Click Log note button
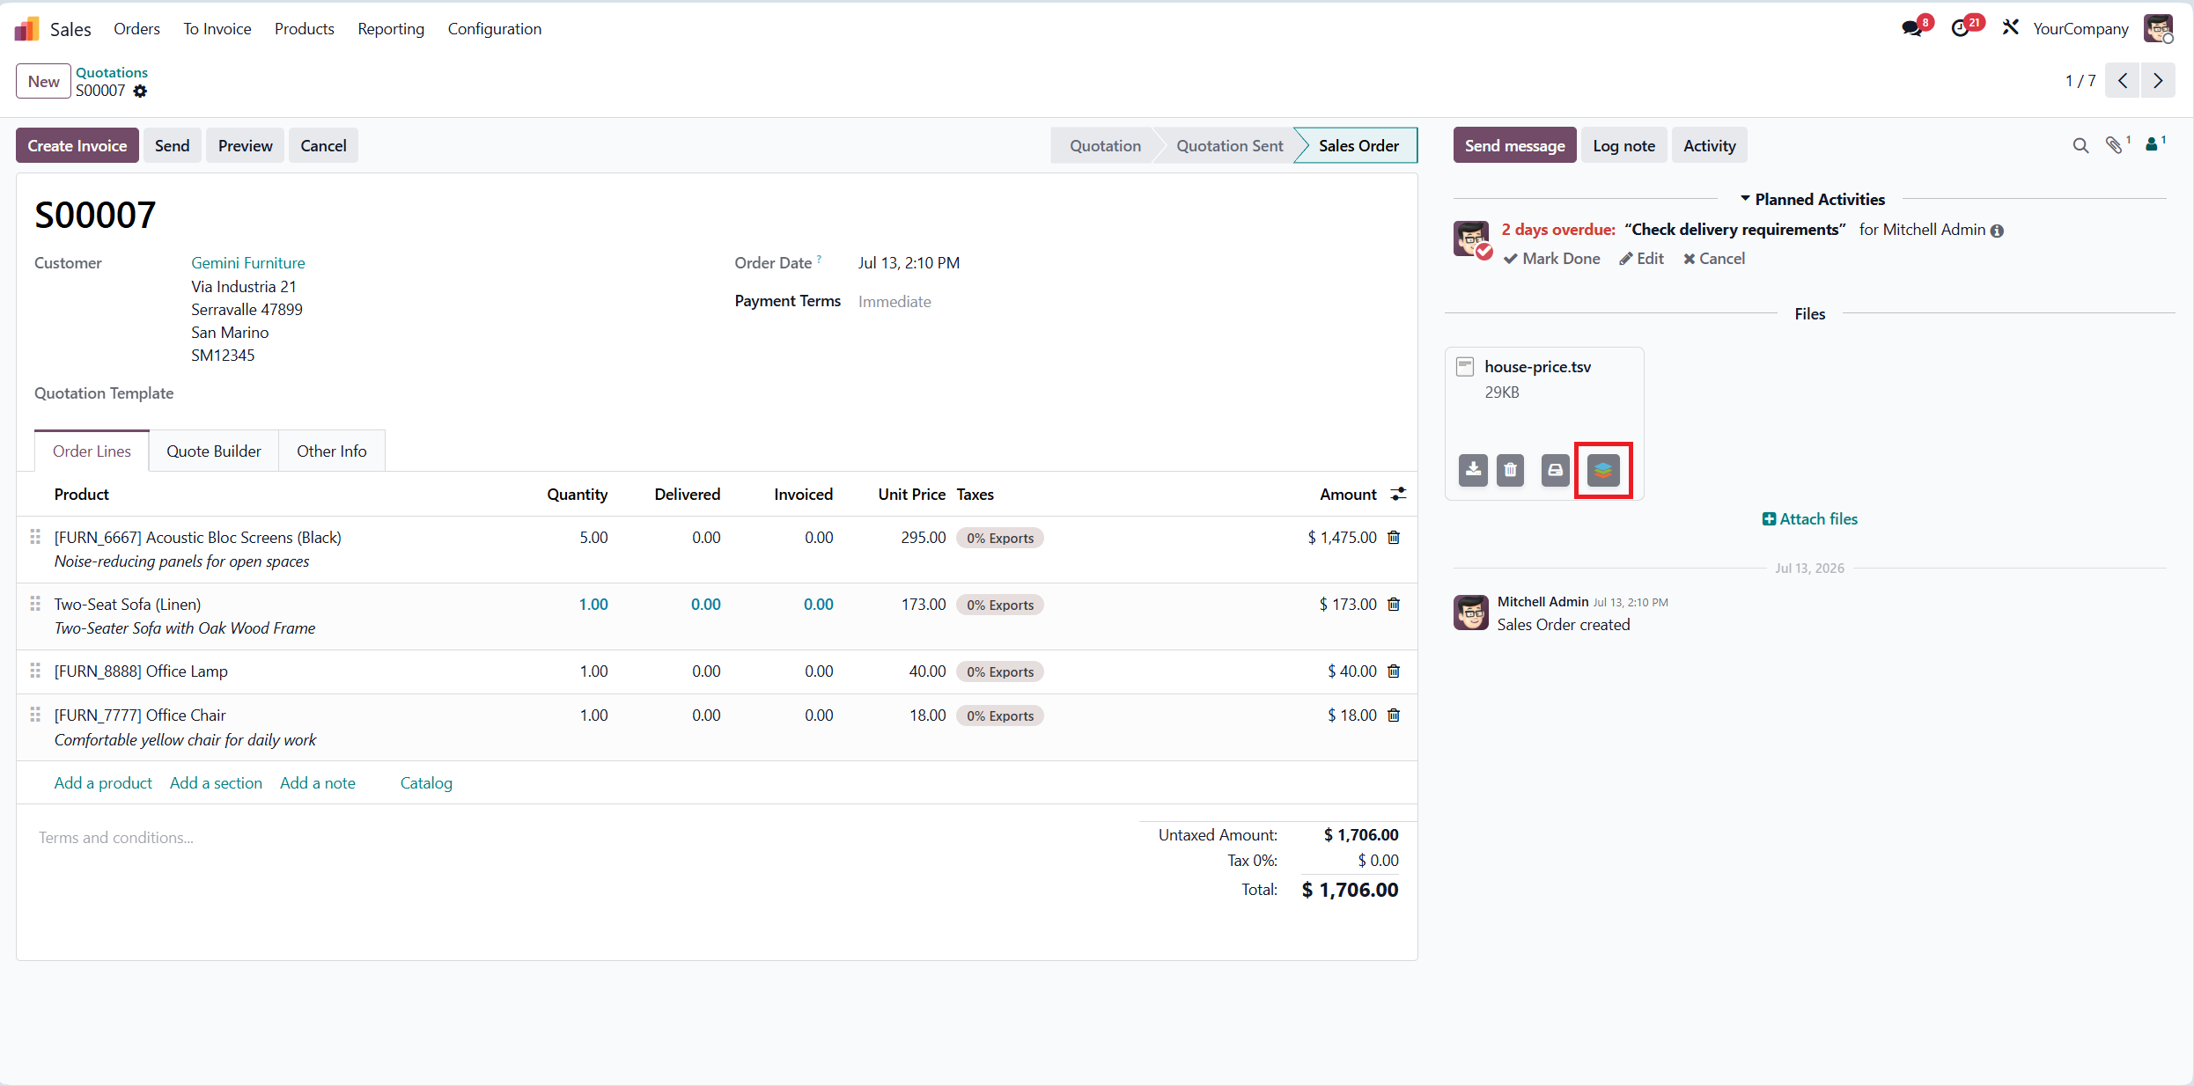Viewport: 2194px width, 1086px height. [1623, 146]
